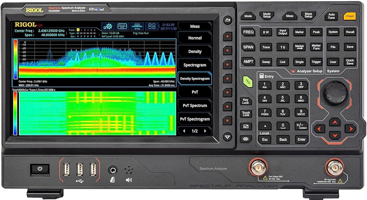Tap the Ref Level 0.00 dBm readout

point(113,36)
